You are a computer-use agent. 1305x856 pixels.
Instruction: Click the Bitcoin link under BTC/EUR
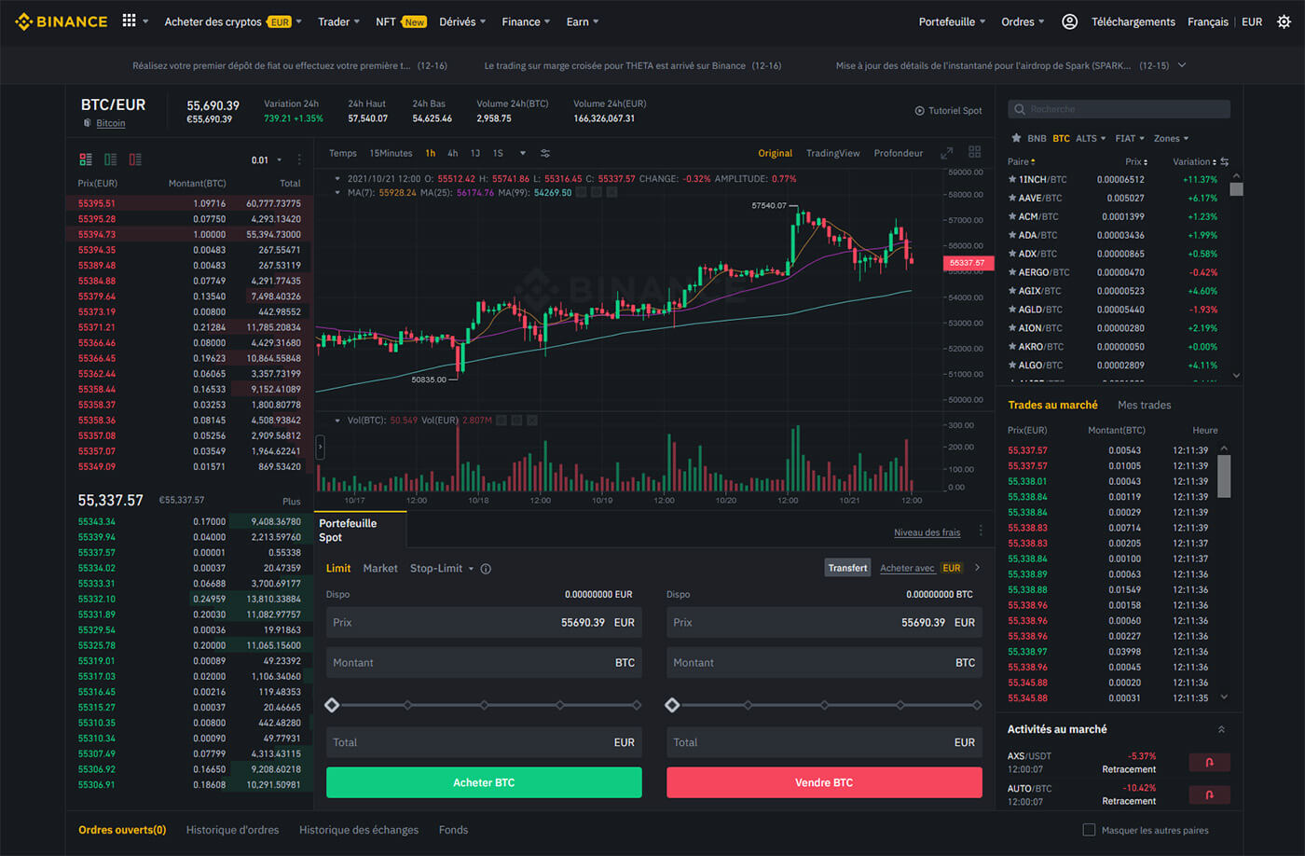click(x=110, y=123)
